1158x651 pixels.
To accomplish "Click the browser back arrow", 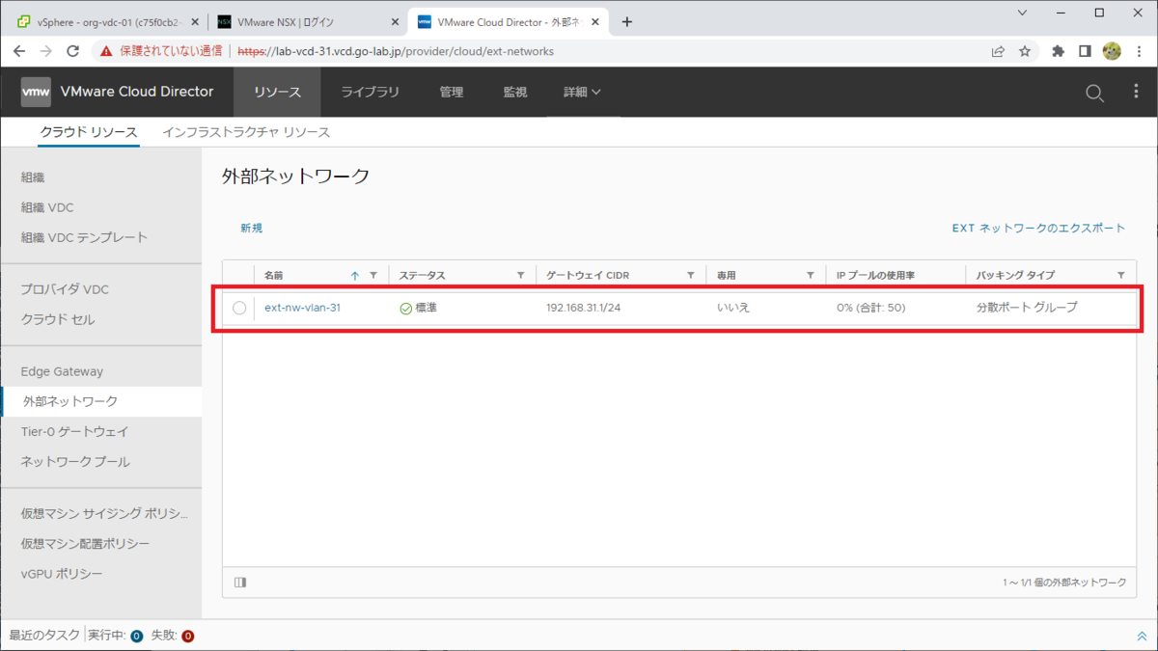I will pos(20,51).
